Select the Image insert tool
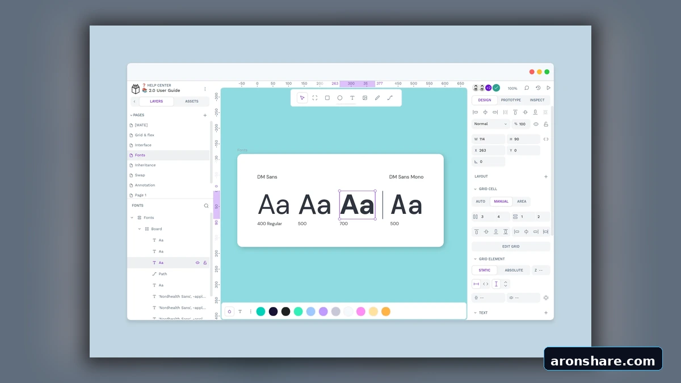Image resolution: width=681 pixels, height=383 pixels. pos(365,98)
